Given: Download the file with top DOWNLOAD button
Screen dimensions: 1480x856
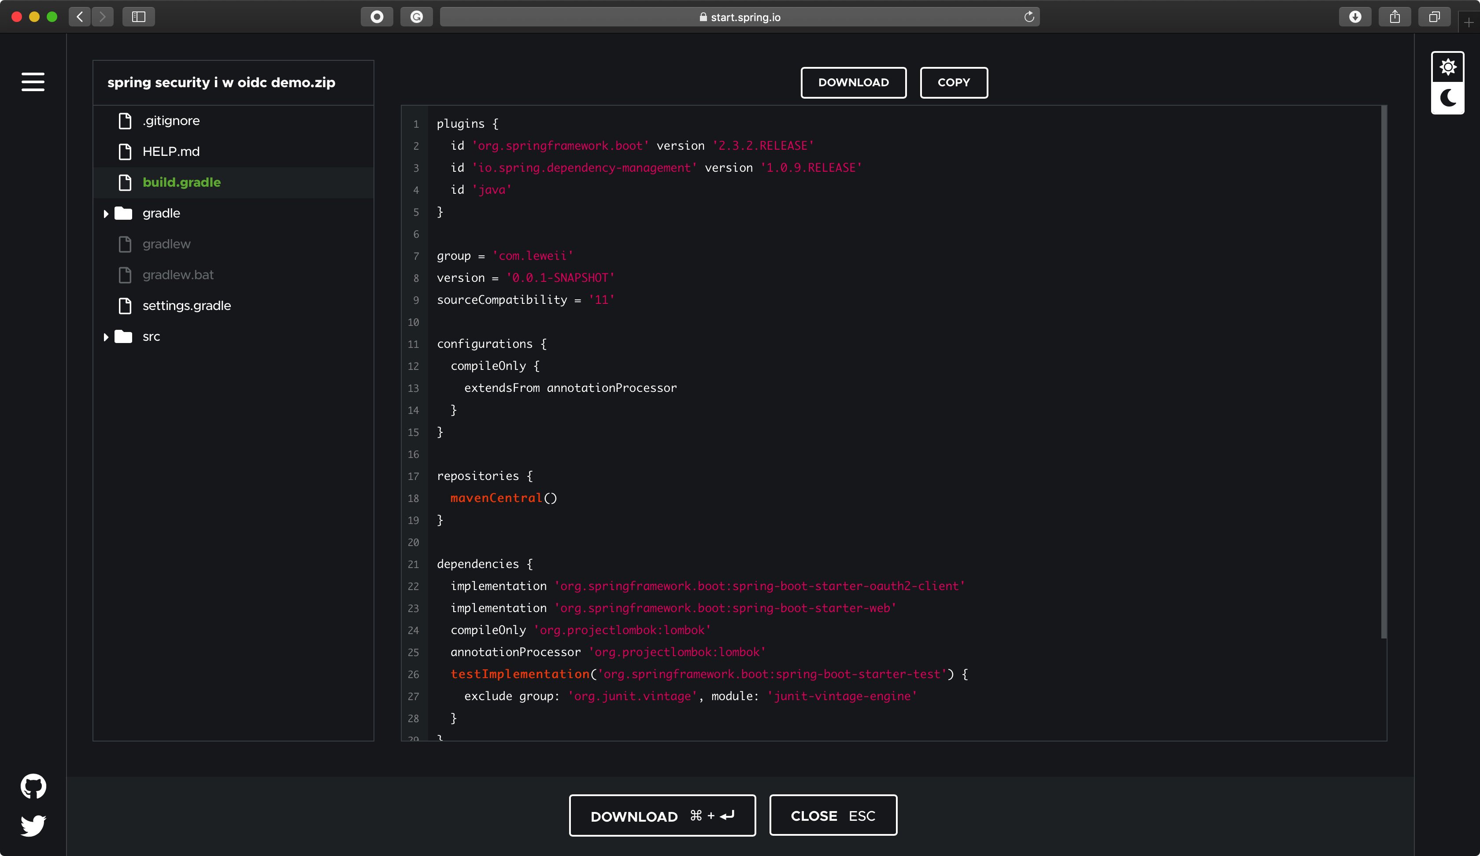Looking at the screenshot, I should pyautogui.click(x=853, y=83).
